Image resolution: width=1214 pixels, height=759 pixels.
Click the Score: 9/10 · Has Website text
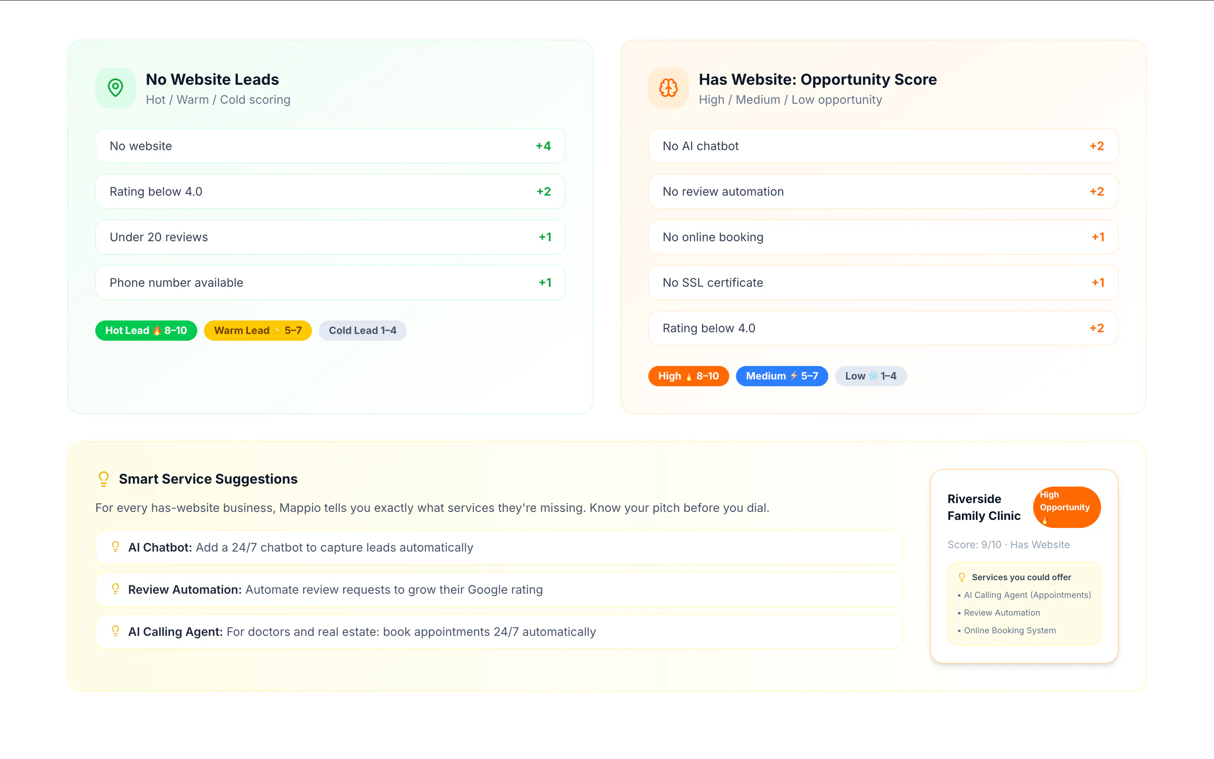tap(1008, 545)
